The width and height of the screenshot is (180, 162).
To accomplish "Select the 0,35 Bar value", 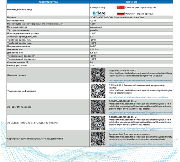I will [x=94, y=50].
